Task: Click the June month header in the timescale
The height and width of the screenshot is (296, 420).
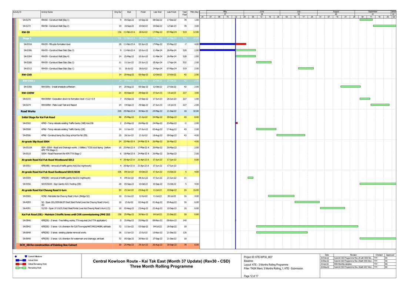Action: pyautogui.click(x=262, y=12)
